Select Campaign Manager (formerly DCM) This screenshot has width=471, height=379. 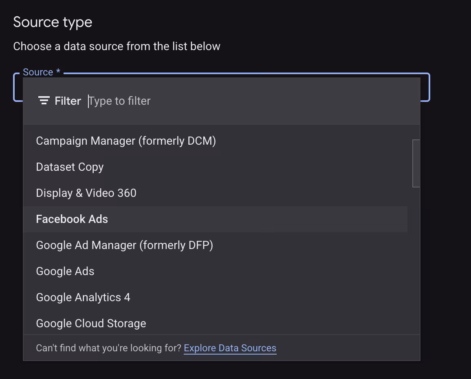tap(216, 141)
